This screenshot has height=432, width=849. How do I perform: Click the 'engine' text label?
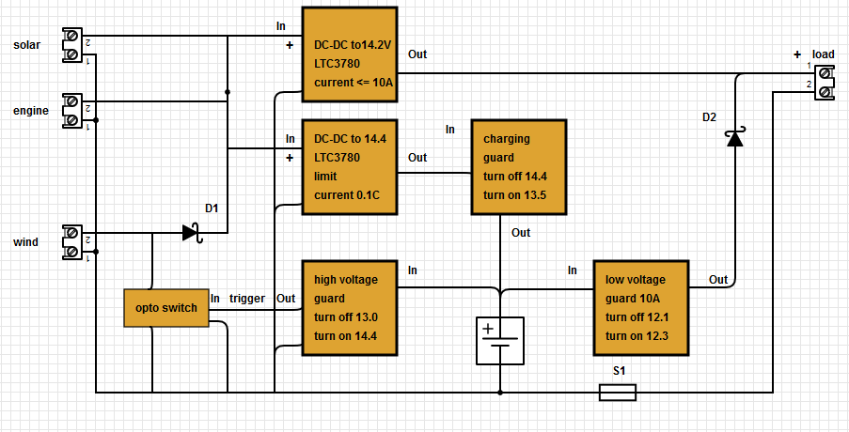[x=31, y=111]
